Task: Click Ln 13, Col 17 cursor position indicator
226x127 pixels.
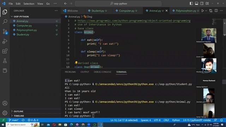Action: click(124, 120)
